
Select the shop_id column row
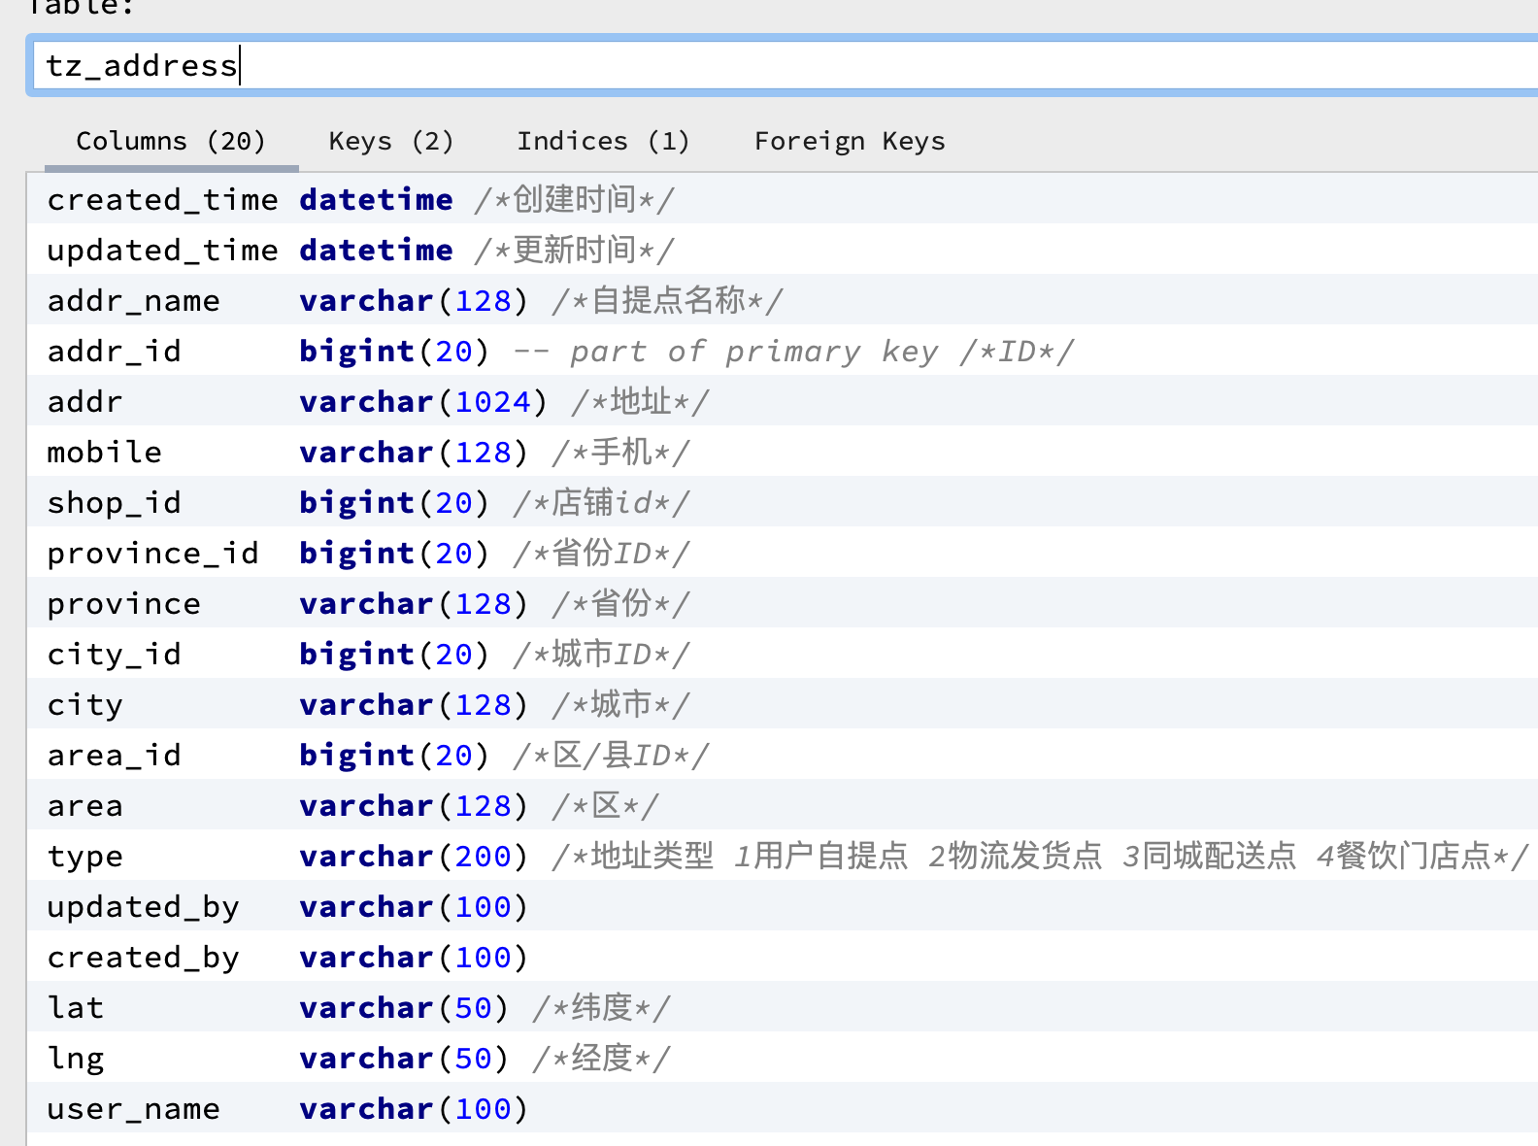tap(783, 501)
